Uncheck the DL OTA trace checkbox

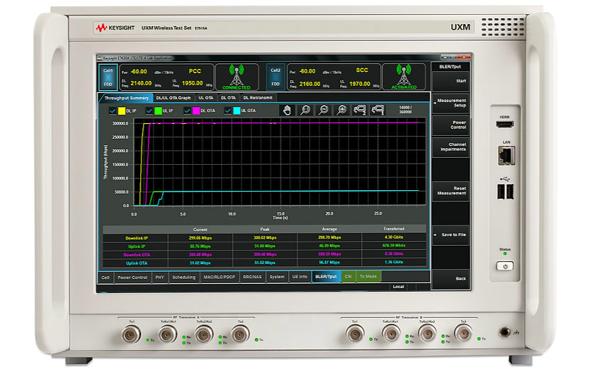[187, 111]
